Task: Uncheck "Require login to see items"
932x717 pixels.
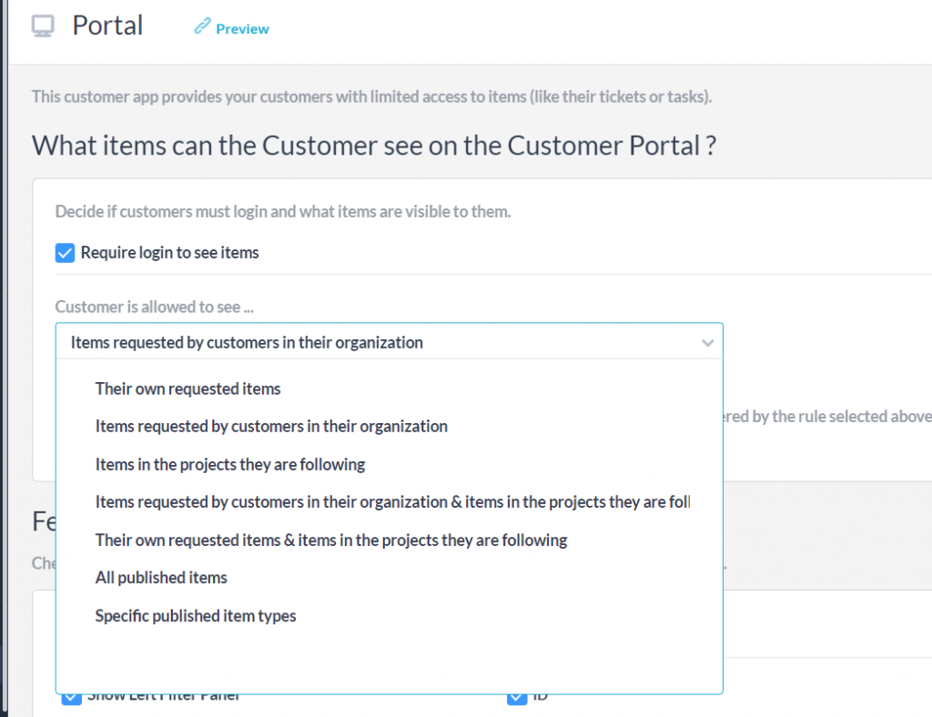Action: [65, 252]
